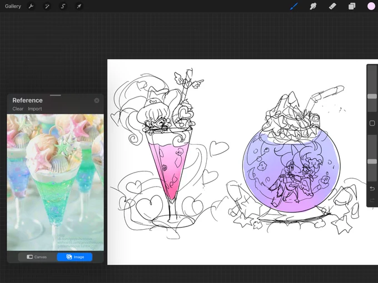Select the Eraser tool
The width and height of the screenshot is (378, 283).
pyautogui.click(x=332, y=6)
